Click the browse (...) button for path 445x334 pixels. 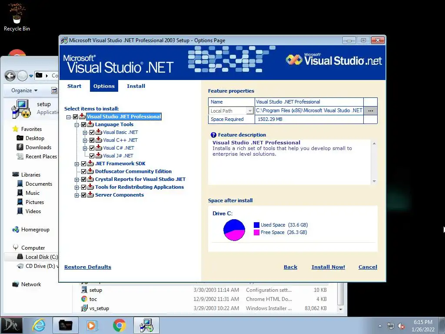tap(370, 111)
